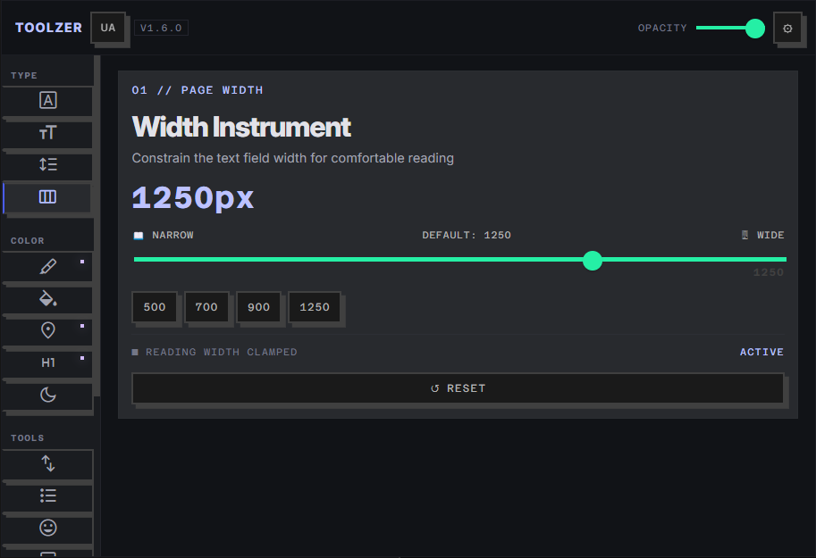Click the sidebar vertical scrollbar
The height and width of the screenshot is (558, 816).
click(97, 226)
